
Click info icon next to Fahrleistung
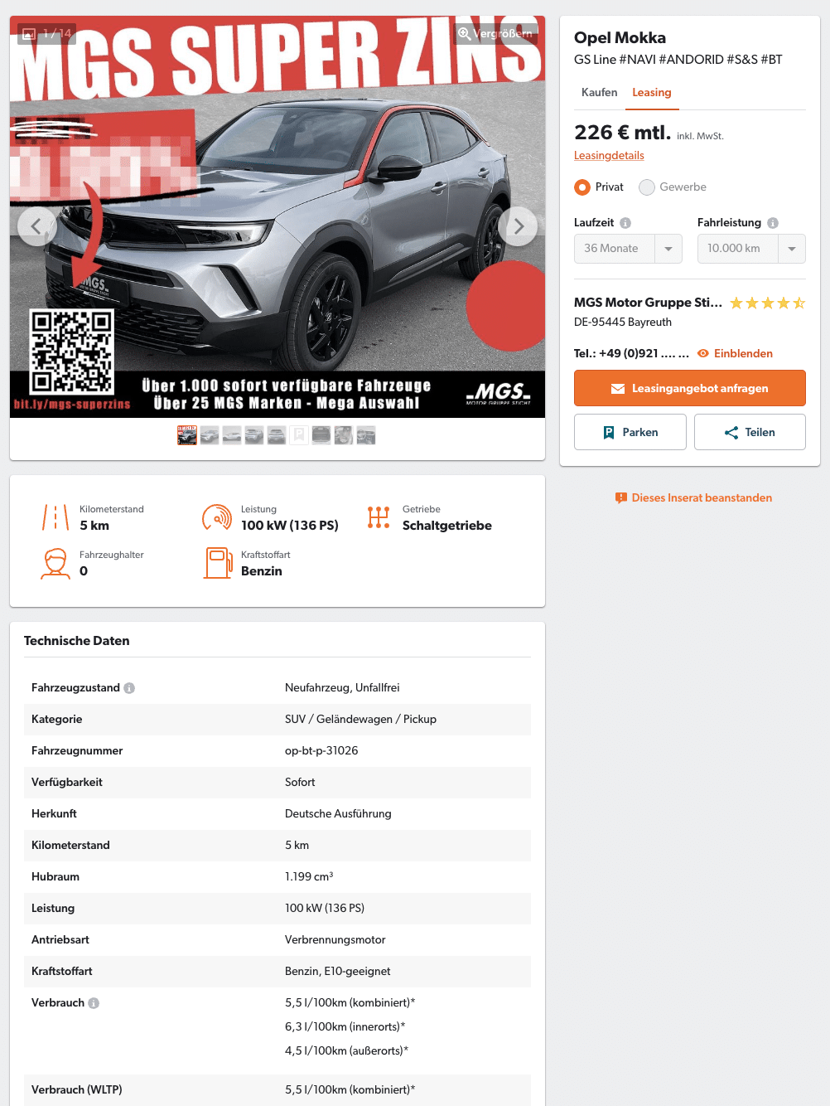coord(773,223)
